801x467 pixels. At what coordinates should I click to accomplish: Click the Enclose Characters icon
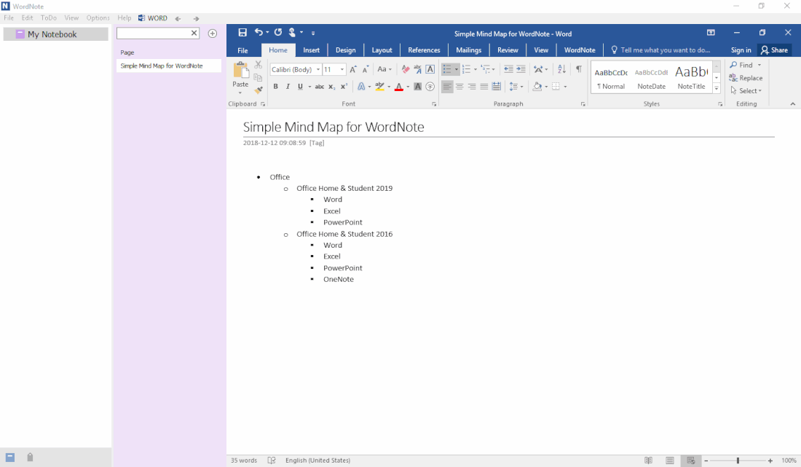430,87
